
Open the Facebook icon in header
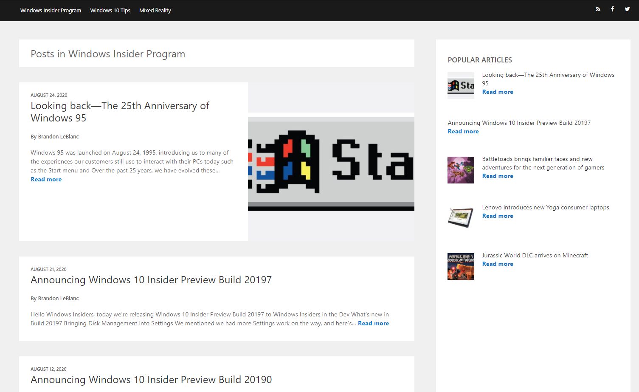click(x=612, y=9)
